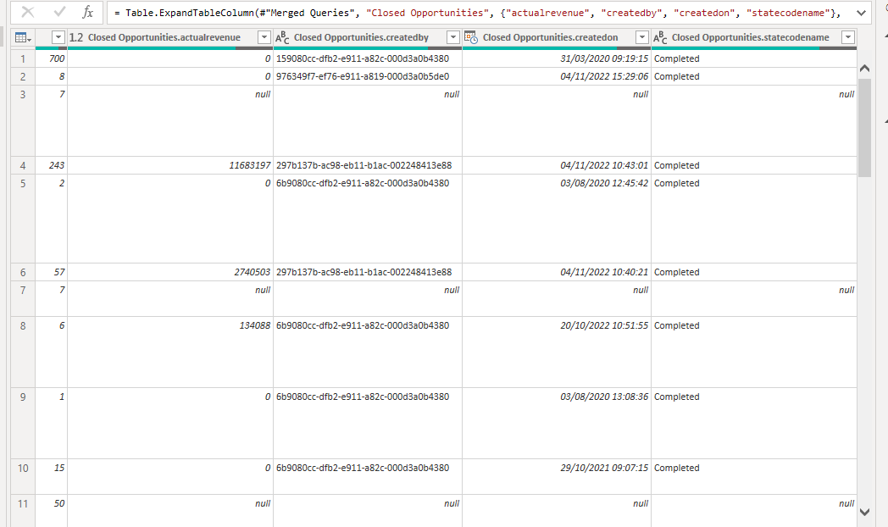Select Closed Opportunities.createdon column header
The width and height of the screenshot is (888, 527).
[x=551, y=37]
